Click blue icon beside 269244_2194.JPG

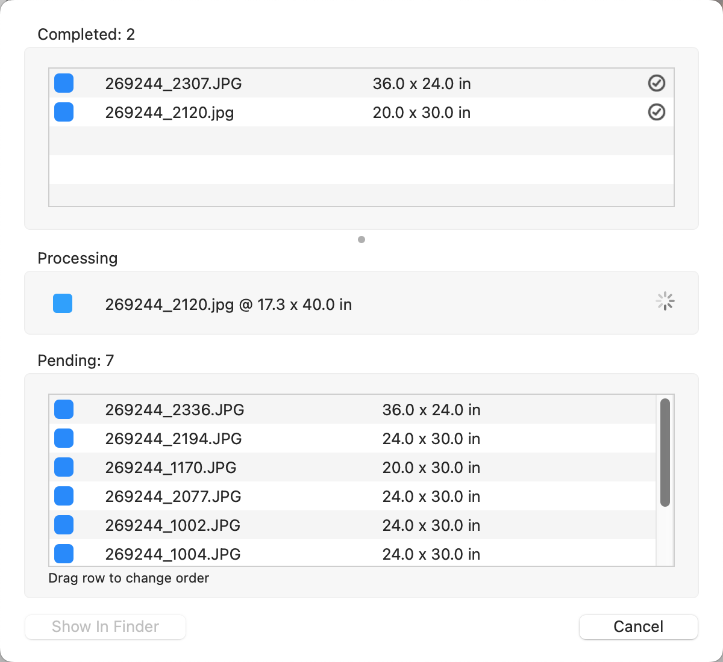[x=64, y=438]
